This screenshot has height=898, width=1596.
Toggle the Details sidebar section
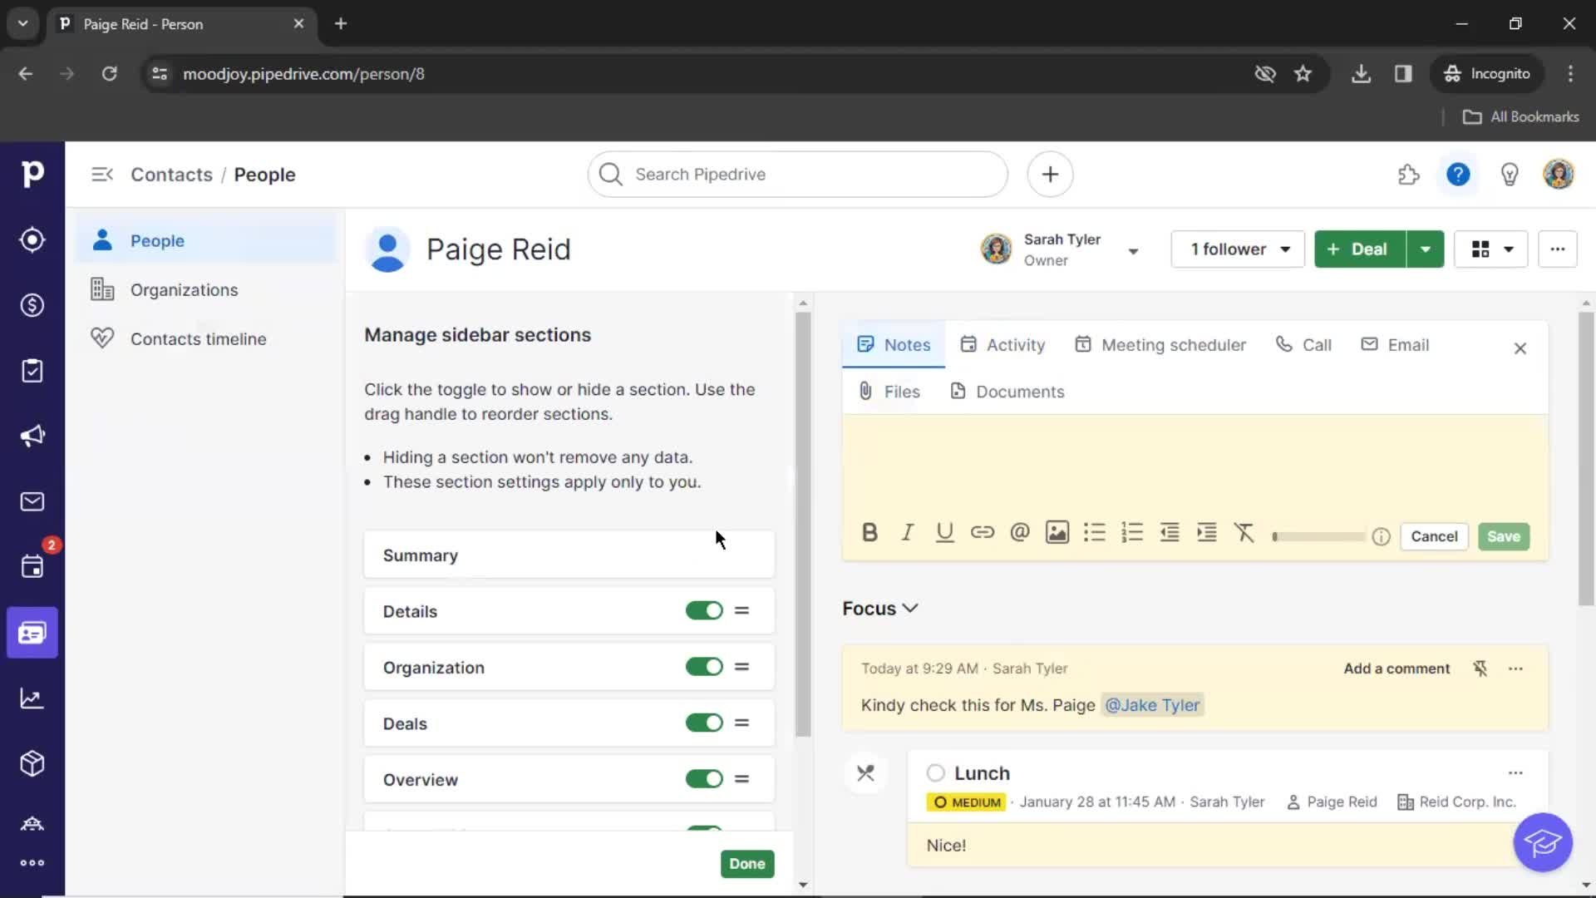click(x=704, y=611)
